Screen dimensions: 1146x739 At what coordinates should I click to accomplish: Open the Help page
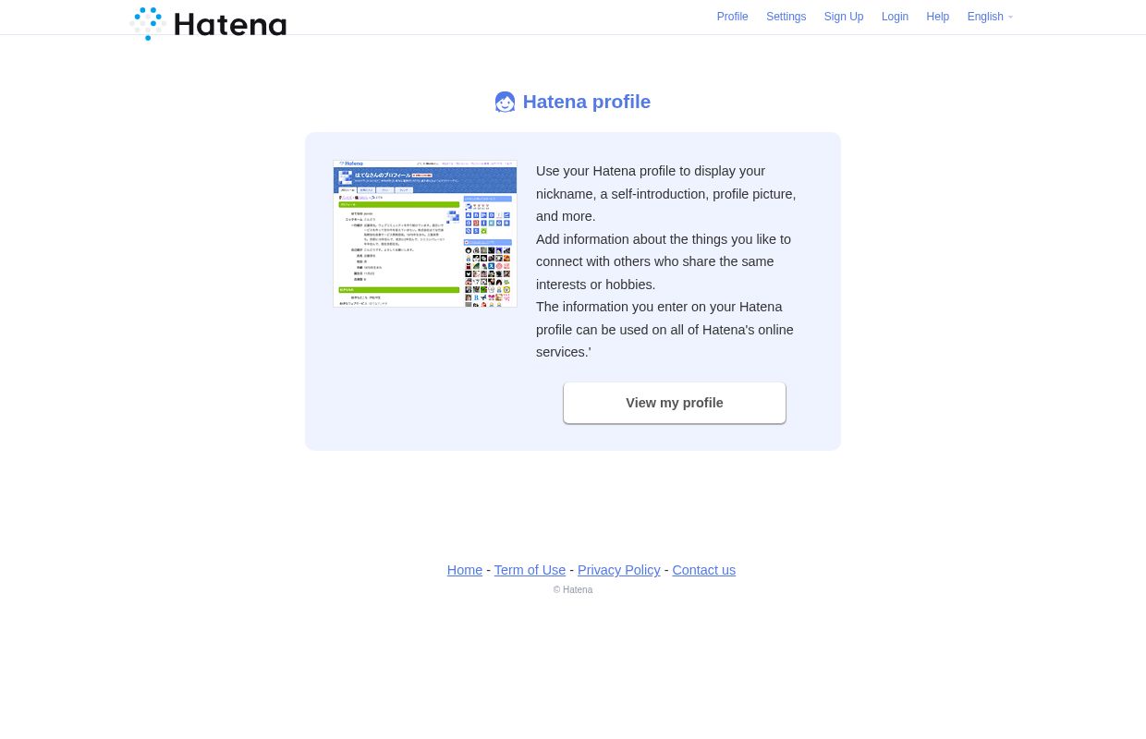pyautogui.click(x=937, y=17)
